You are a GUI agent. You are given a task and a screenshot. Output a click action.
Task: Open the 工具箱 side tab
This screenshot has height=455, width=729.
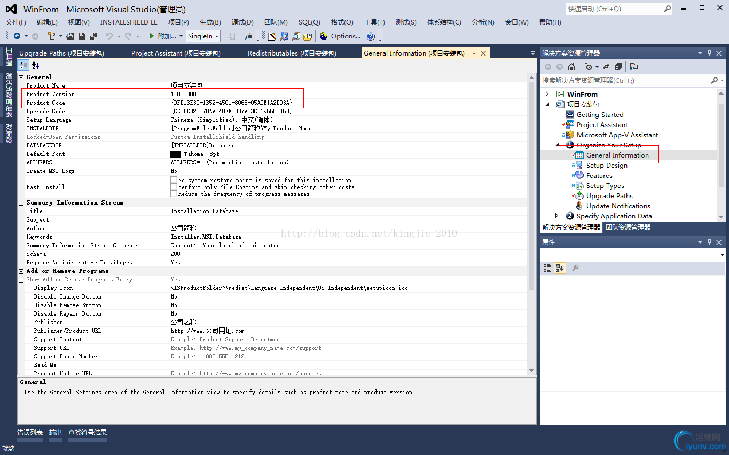pos(9,56)
